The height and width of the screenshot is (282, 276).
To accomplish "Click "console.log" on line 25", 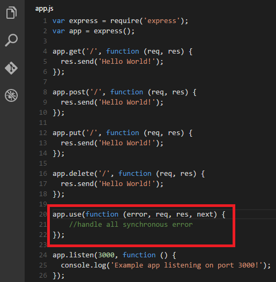I will pos(84,265).
